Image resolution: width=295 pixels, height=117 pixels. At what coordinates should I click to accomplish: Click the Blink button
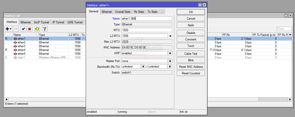click(191, 60)
